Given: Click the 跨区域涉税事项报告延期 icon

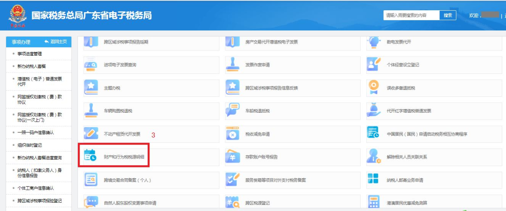Looking at the screenshot, I should [x=91, y=43].
